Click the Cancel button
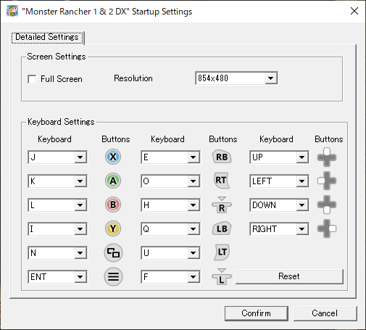 point(325,313)
